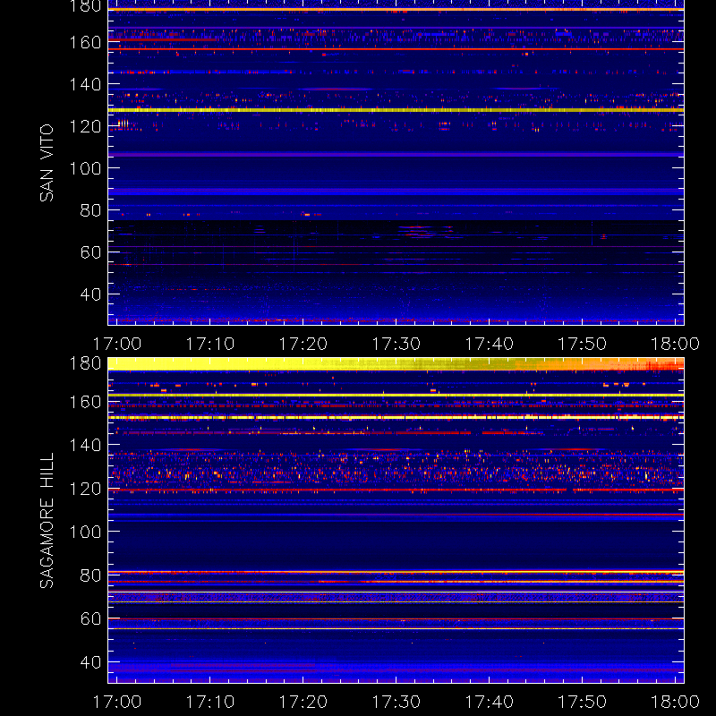Select the 80 tick label on San Vito axis
716x716 pixels.
90,210
